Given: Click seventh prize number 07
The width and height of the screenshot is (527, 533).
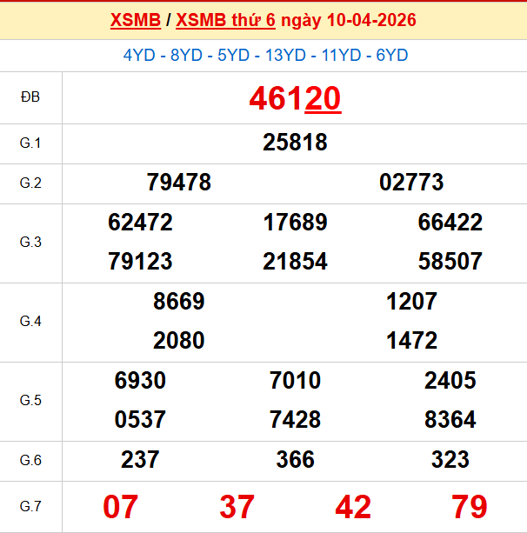Looking at the screenshot, I should [120, 507].
